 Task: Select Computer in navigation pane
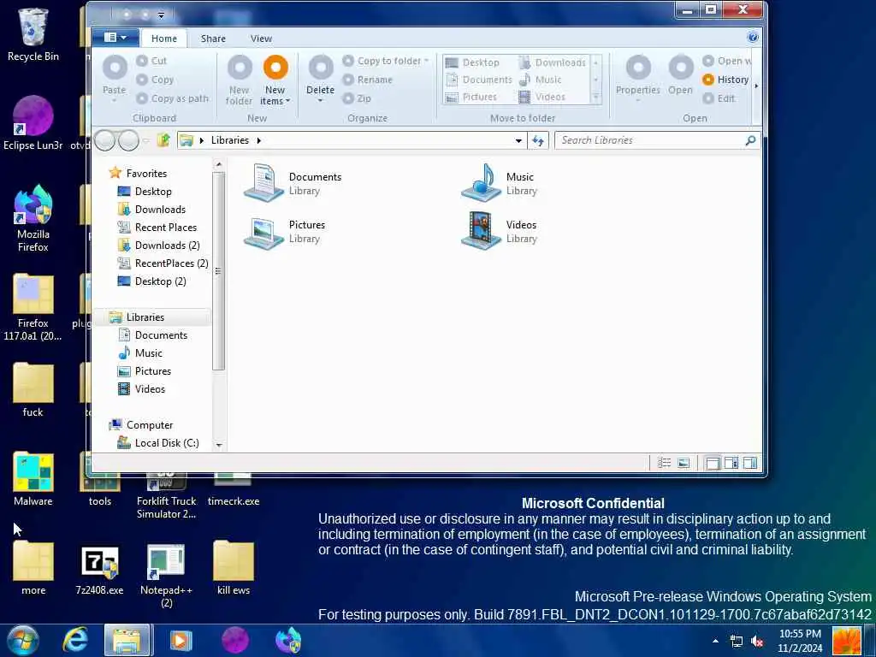coord(141,424)
